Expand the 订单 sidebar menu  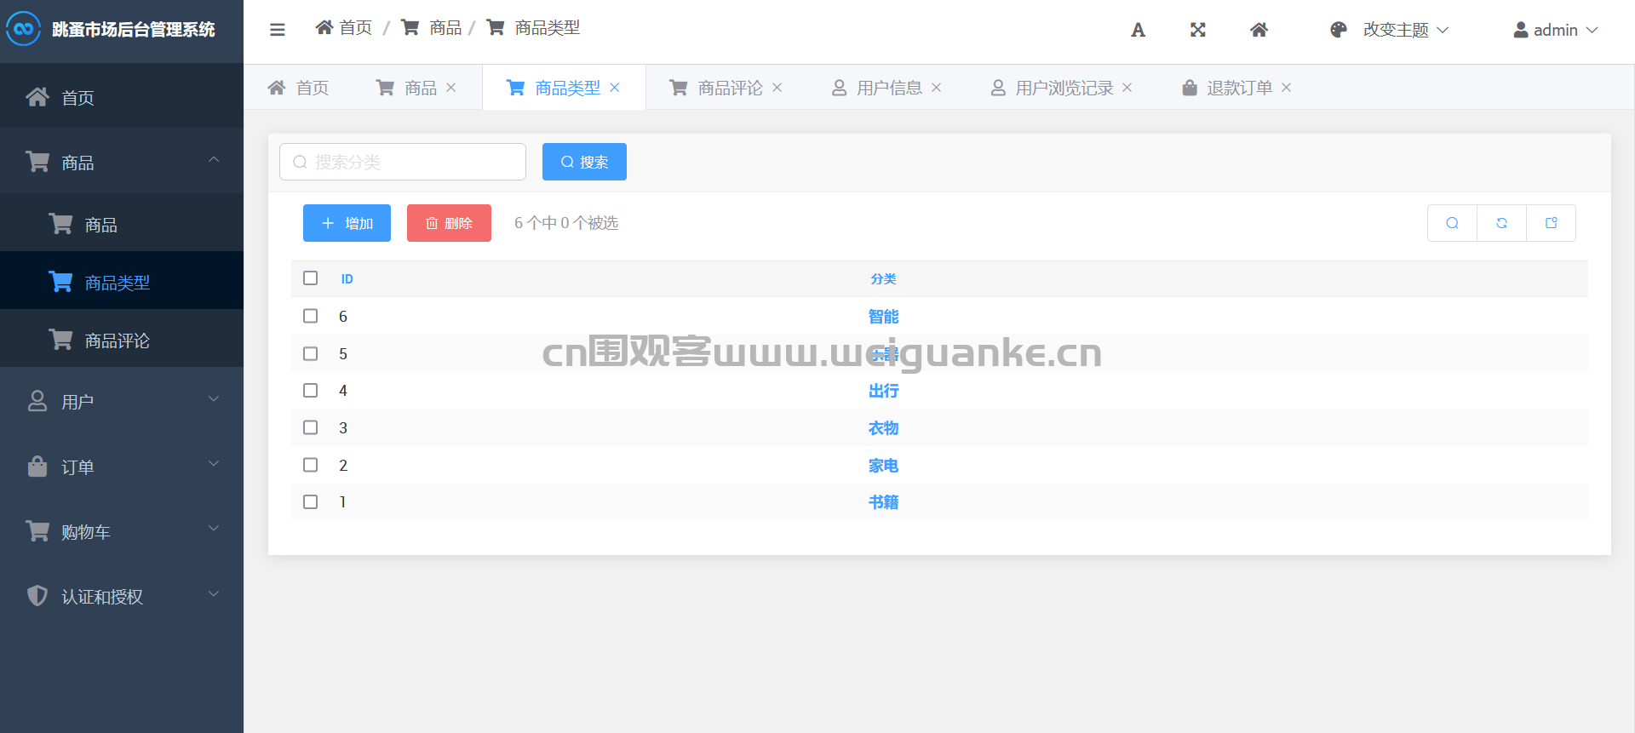122,466
